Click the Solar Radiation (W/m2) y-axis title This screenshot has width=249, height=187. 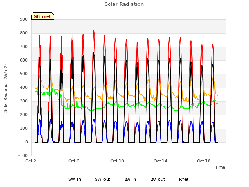5,88
